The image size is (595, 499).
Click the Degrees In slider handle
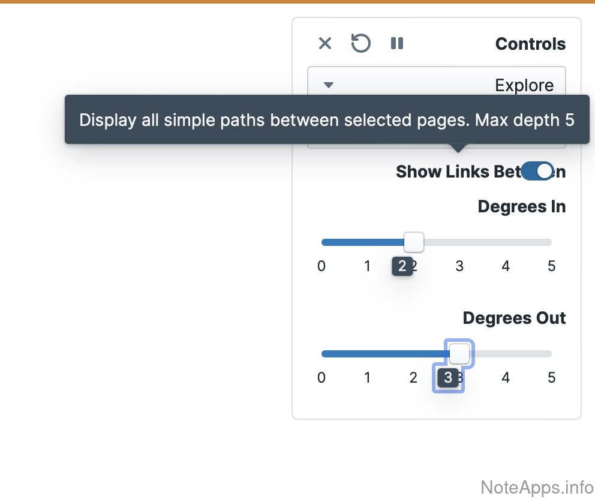pyautogui.click(x=413, y=242)
